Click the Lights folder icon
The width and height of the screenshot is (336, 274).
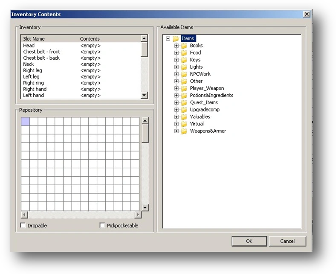coord(184,67)
